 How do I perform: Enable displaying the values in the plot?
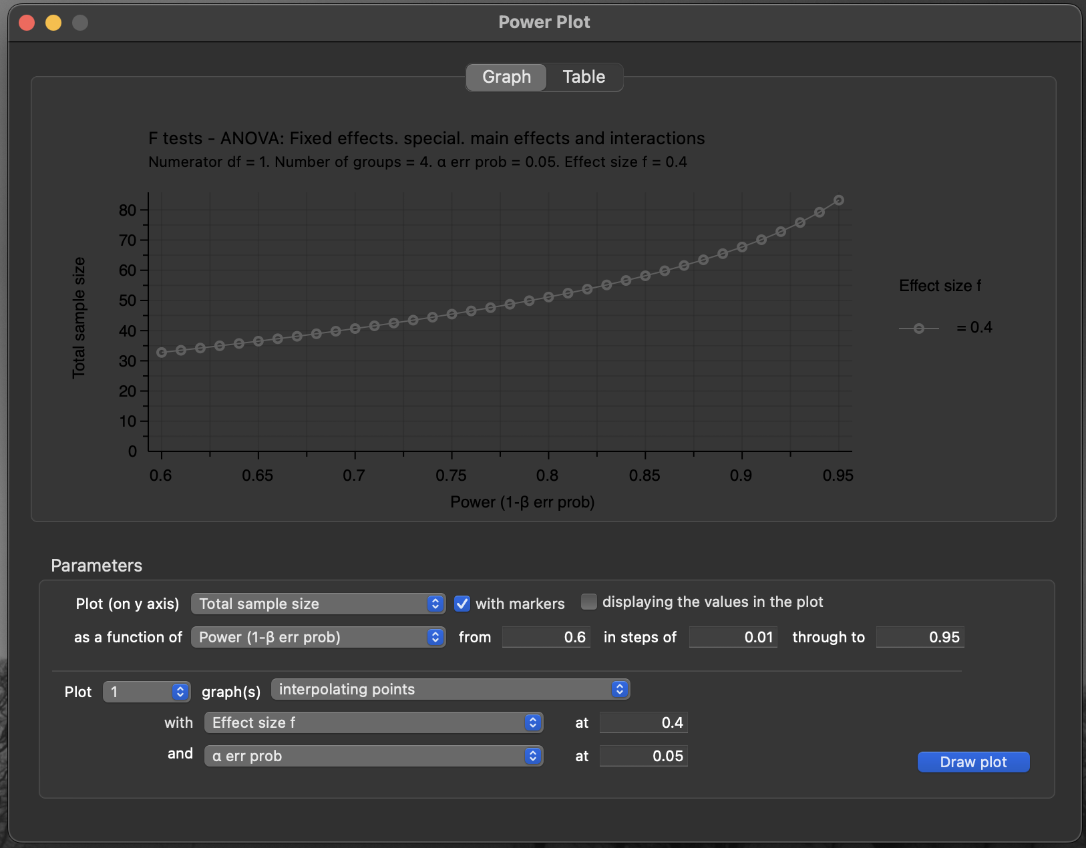589,602
